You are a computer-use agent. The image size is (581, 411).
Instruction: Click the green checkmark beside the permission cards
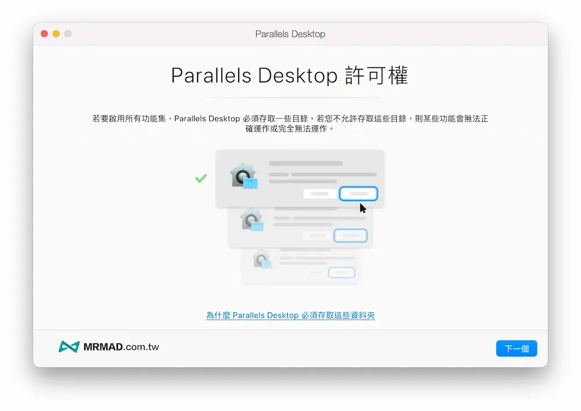coord(201,178)
